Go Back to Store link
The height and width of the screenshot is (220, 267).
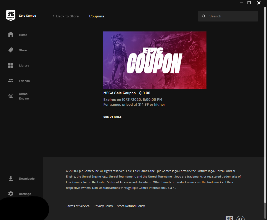point(67,16)
